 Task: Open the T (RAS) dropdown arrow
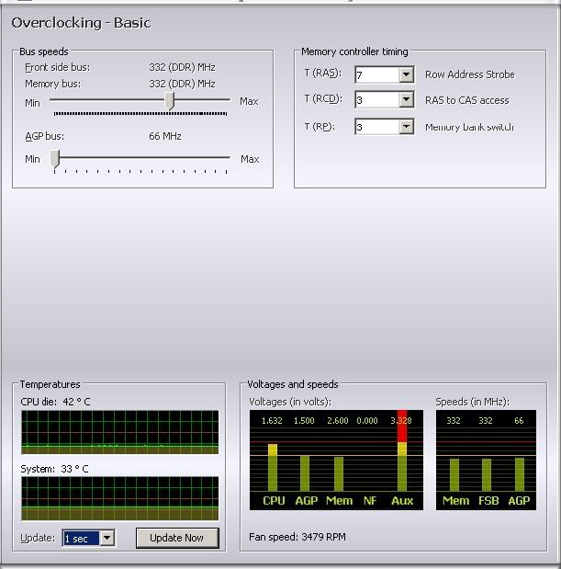click(406, 74)
